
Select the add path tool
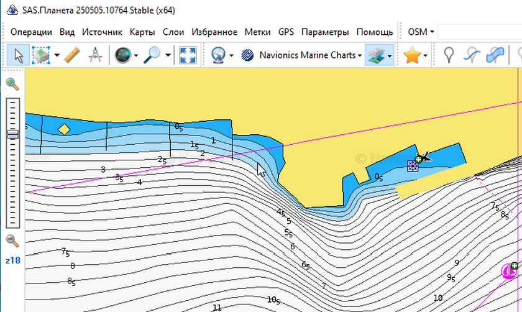click(472, 55)
